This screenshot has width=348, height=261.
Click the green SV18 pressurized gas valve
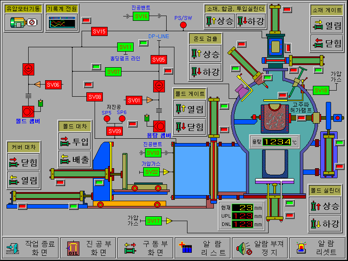[321, 90]
